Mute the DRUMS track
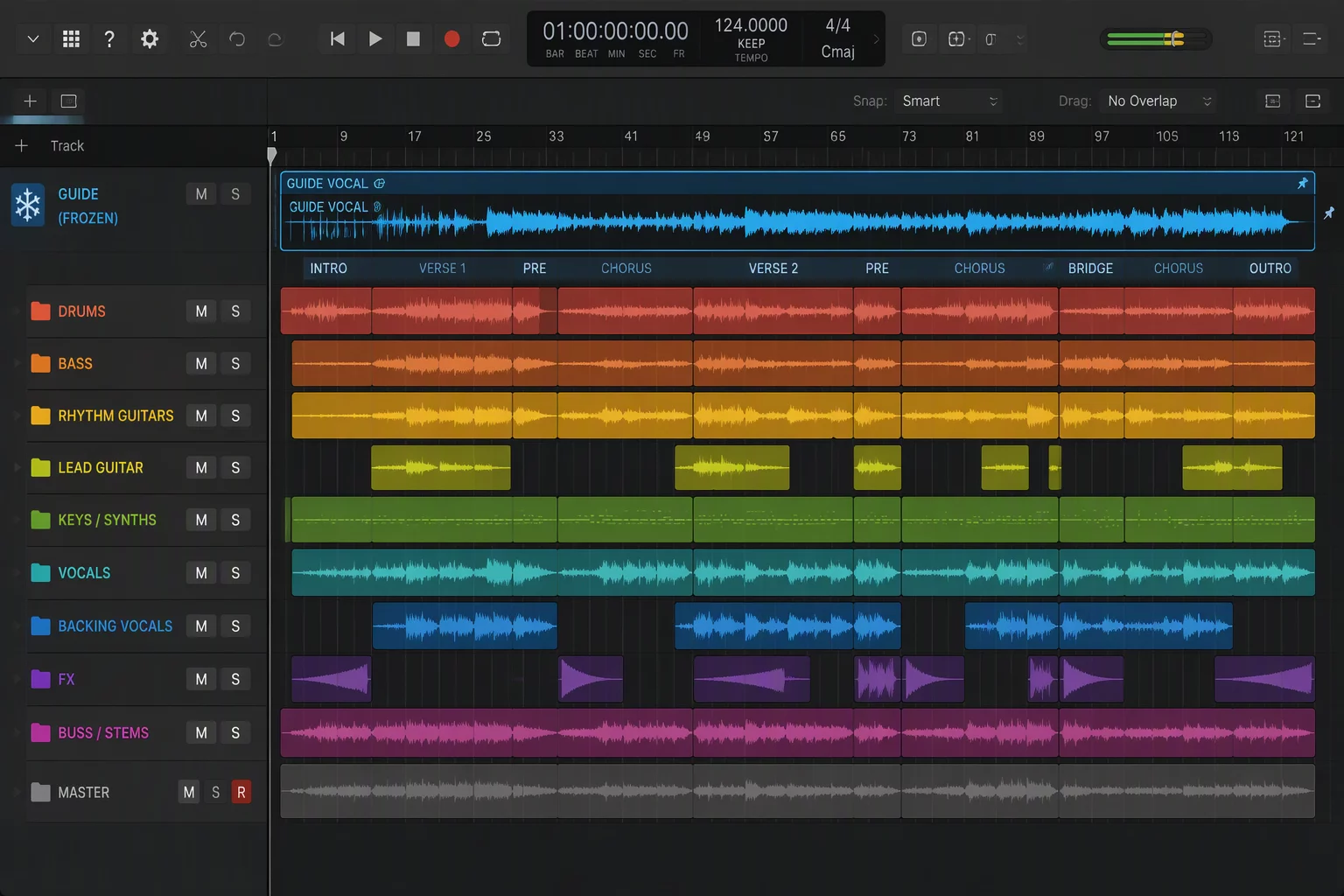This screenshot has height=896, width=1344. (x=201, y=311)
